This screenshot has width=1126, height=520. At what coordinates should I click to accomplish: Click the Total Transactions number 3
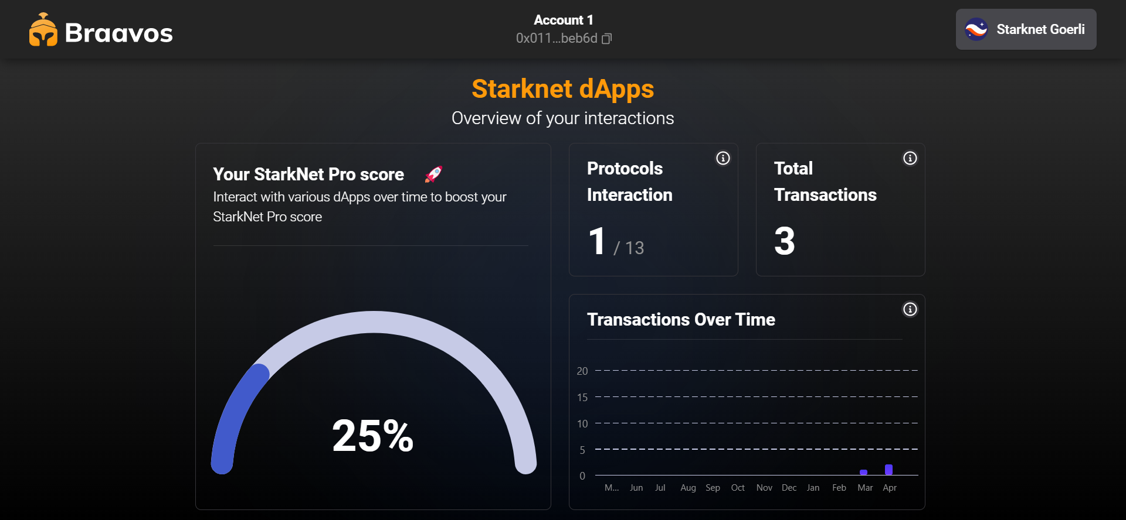coord(785,241)
